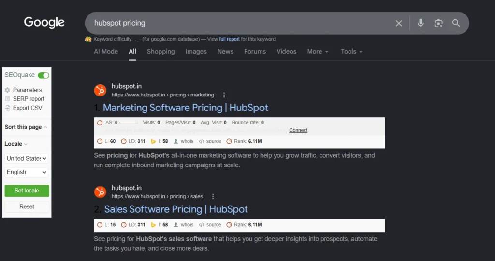Open three-dot menu for pricing › sales result
Viewport: 495px width, 261px height.
tap(213, 196)
